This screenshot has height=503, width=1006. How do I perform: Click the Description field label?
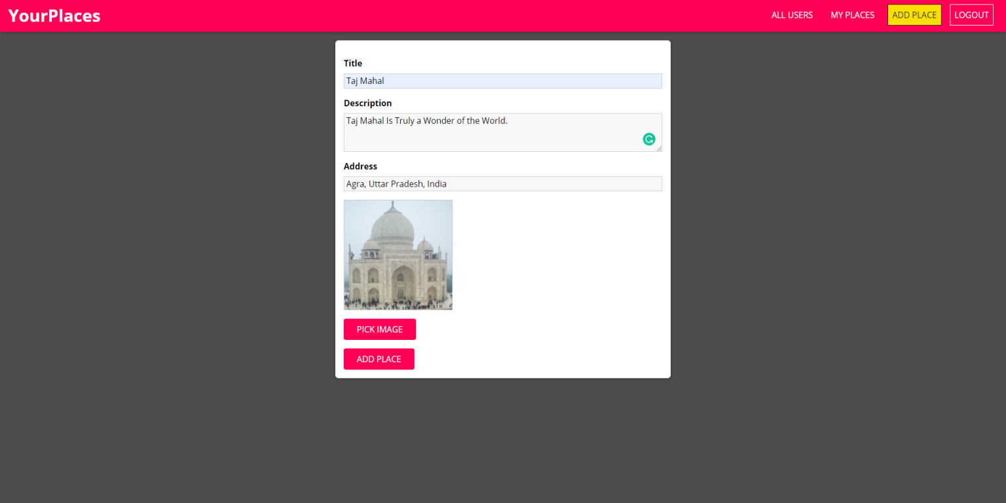coord(368,103)
